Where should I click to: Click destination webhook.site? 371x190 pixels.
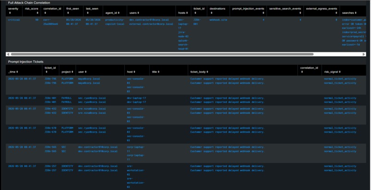click(218, 20)
